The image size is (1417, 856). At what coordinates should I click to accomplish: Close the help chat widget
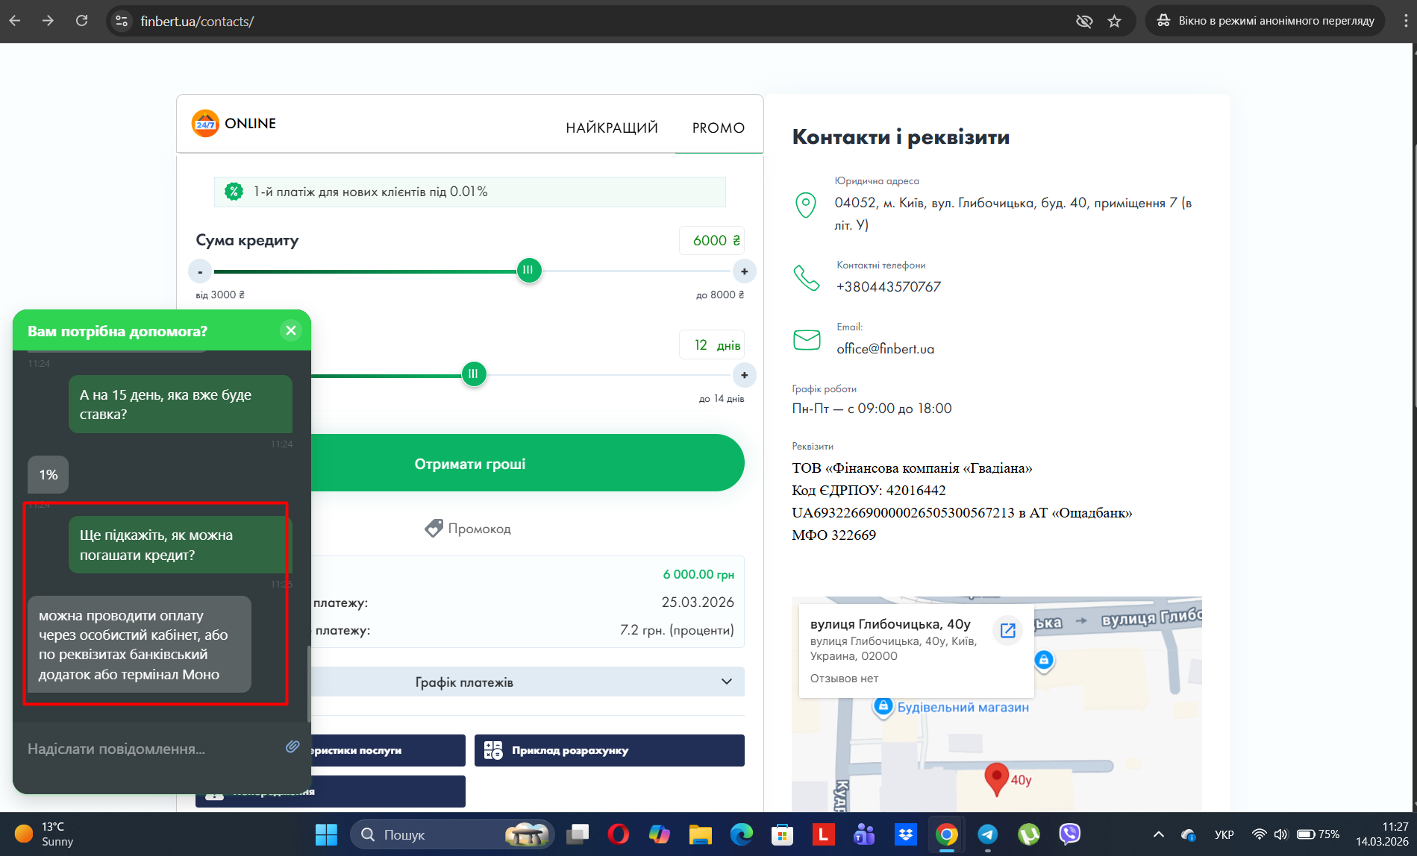point(291,330)
